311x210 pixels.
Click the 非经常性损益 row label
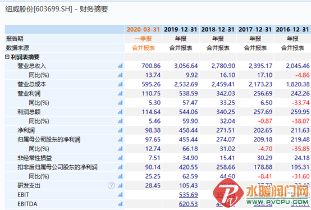pos(34,158)
